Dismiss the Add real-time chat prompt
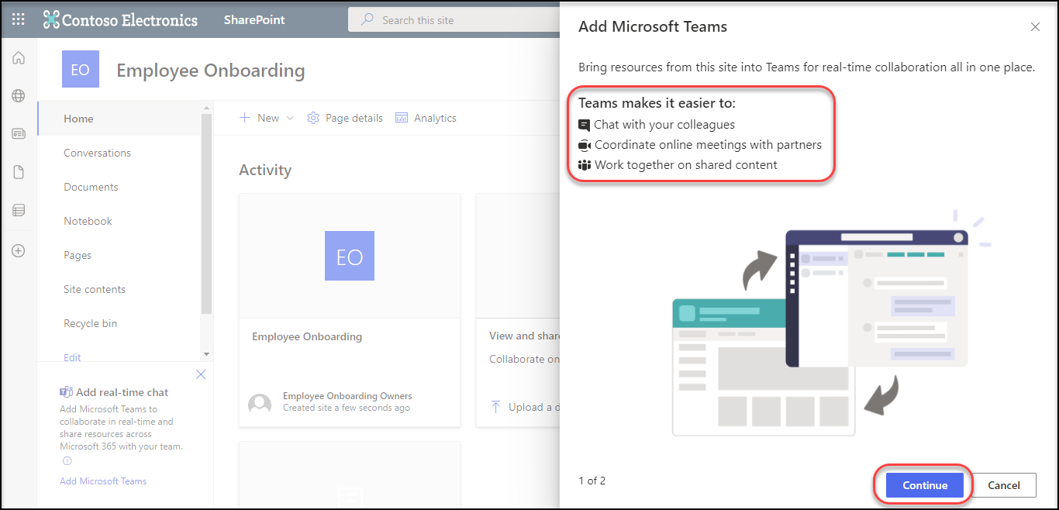The height and width of the screenshot is (510, 1059). [x=201, y=374]
